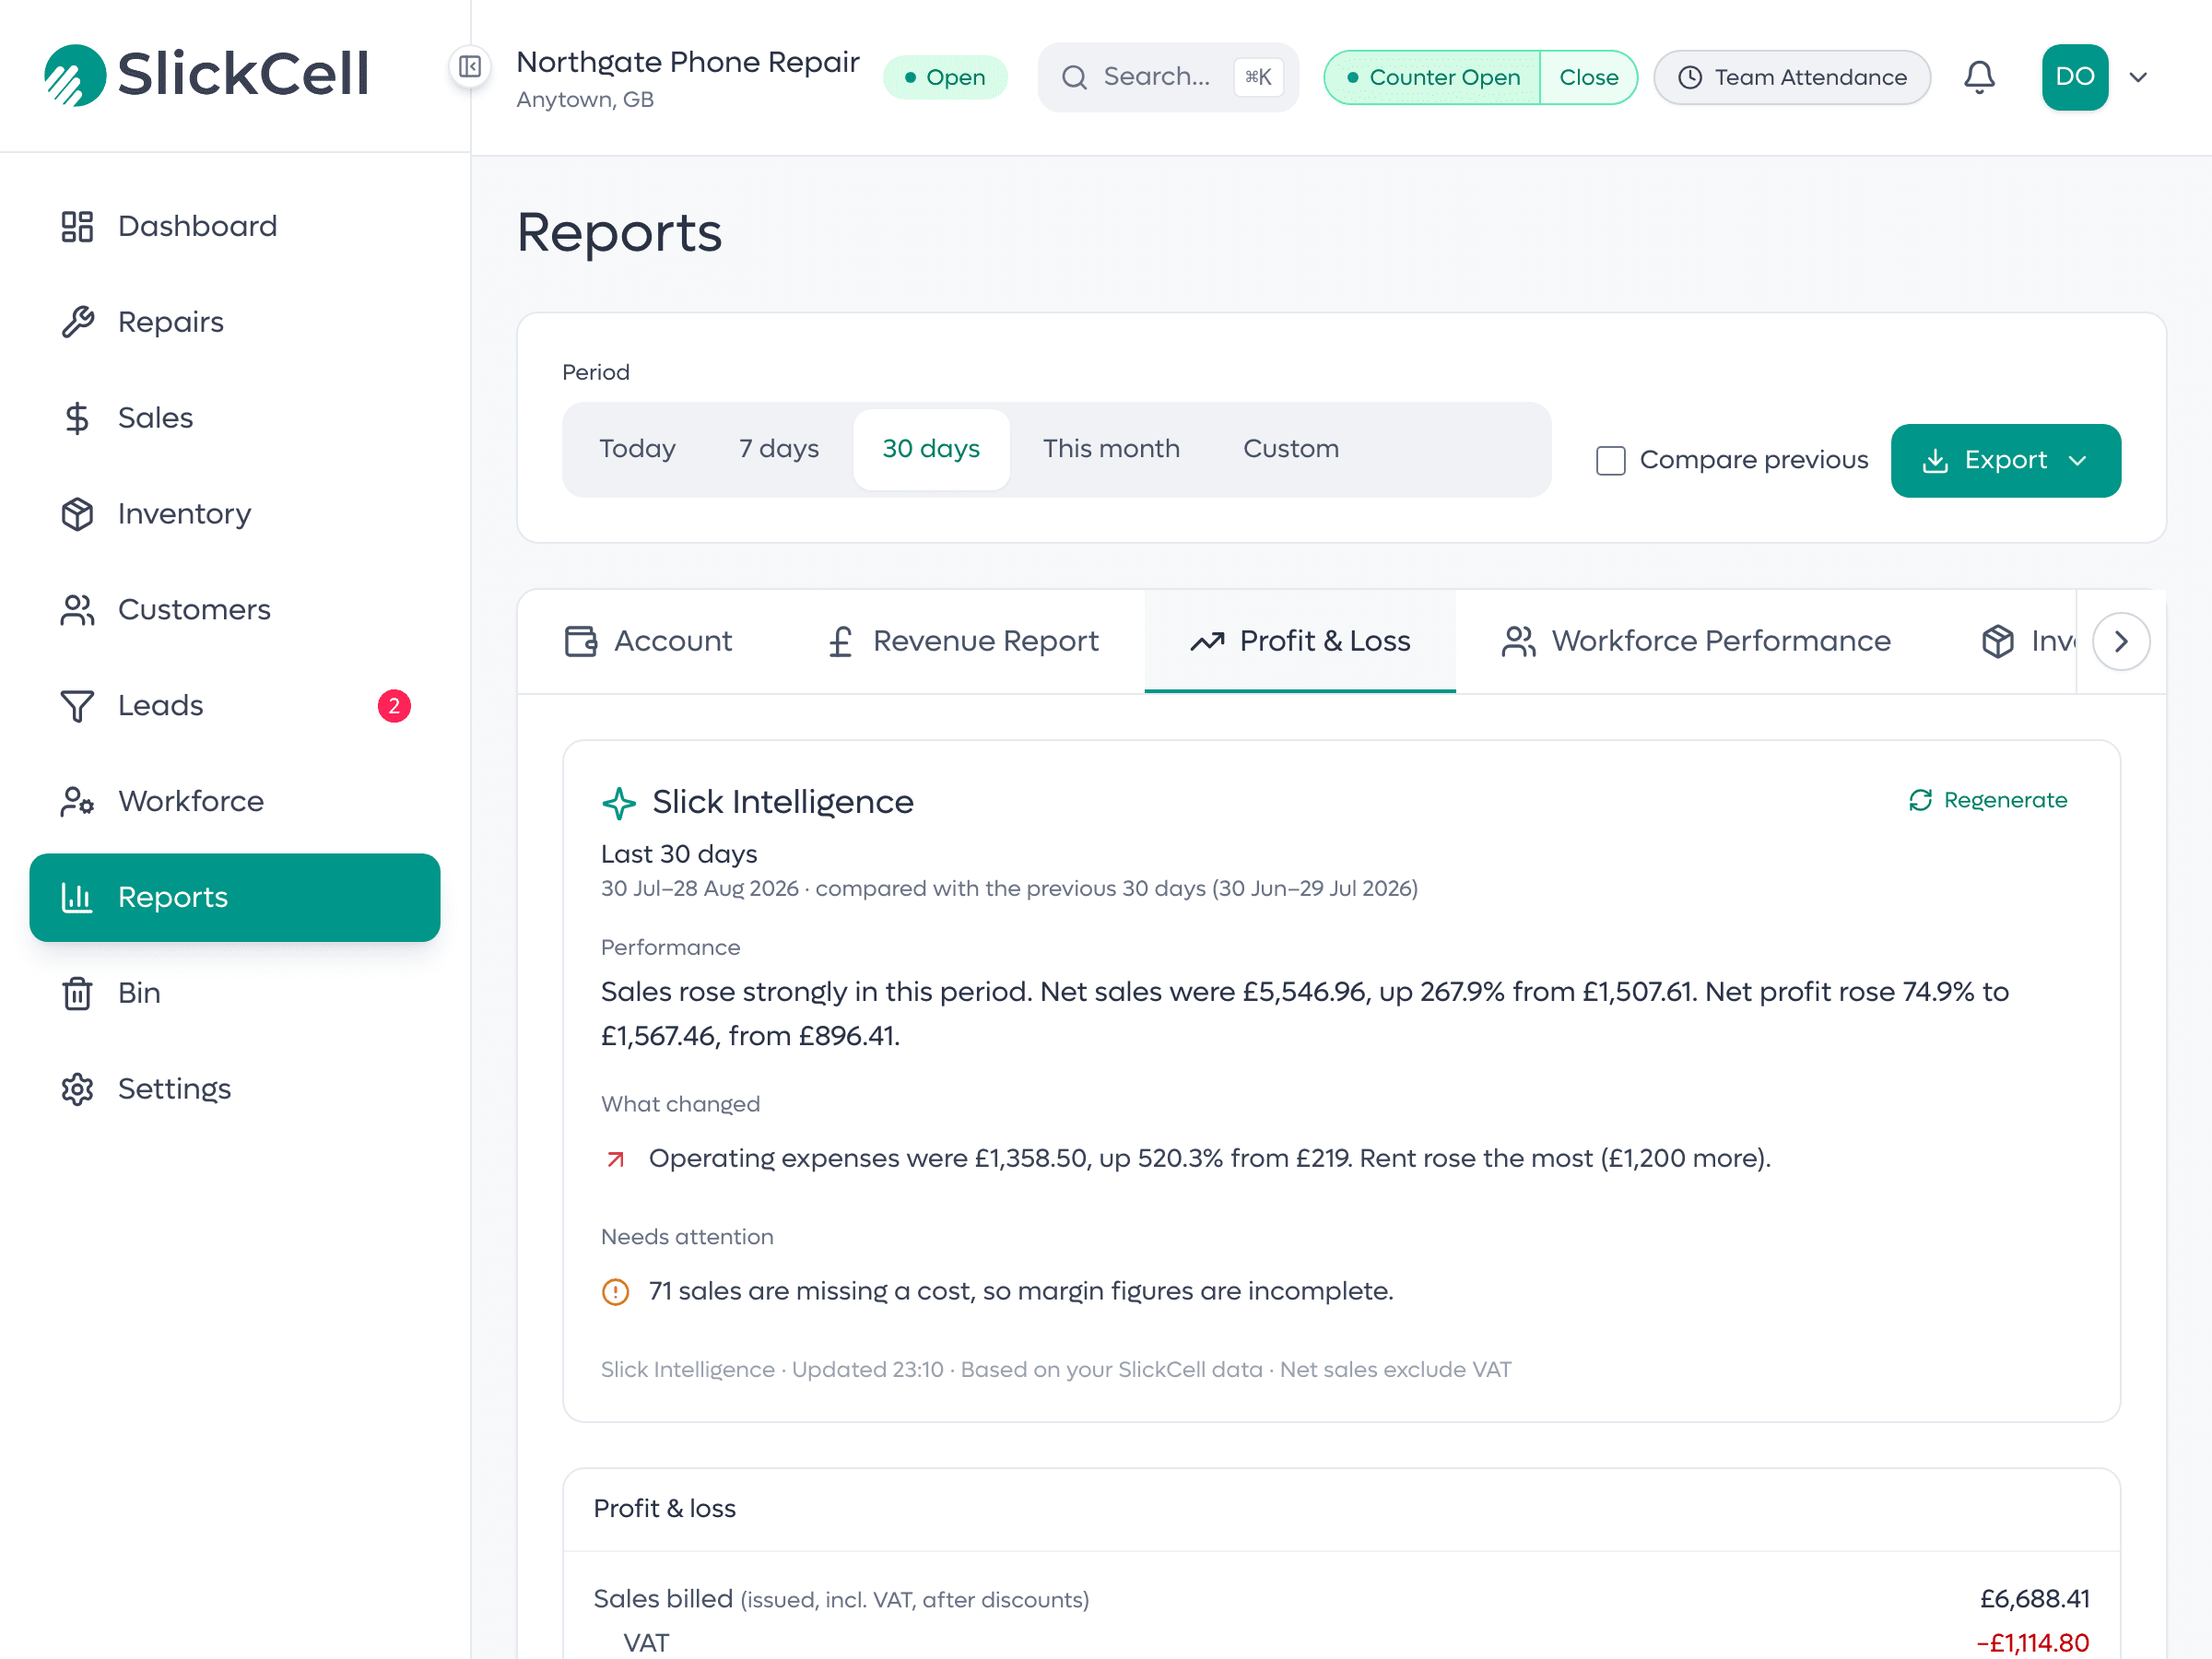
Task: Select This month period
Action: pos(1111,449)
